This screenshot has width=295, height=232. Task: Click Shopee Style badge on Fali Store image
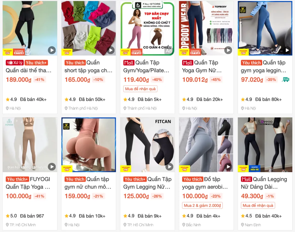(x=136, y=52)
